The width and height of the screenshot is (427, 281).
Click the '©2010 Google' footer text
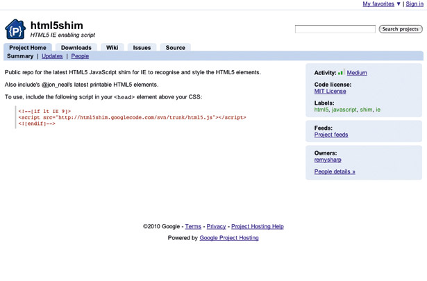[x=162, y=226]
